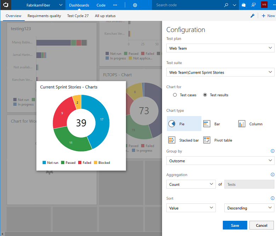Expand the Test plan dropdown
The image size is (276, 236).
click(x=220, y=48)
